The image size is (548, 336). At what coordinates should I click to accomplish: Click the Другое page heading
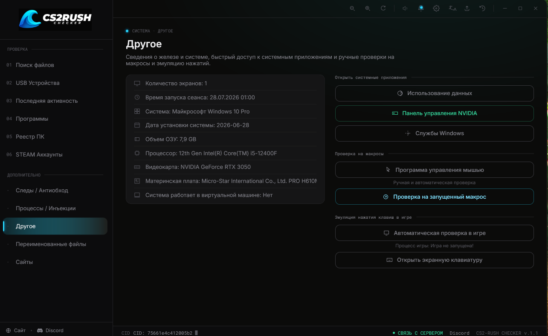click(x=144, y=44)
